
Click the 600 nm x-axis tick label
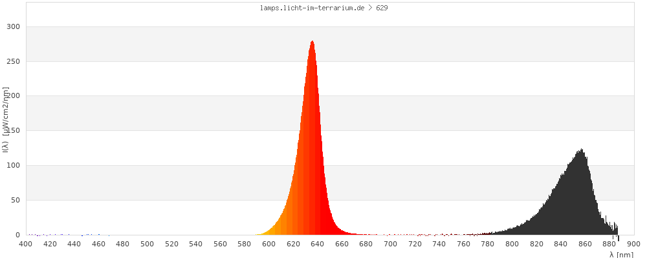[269, 244]
